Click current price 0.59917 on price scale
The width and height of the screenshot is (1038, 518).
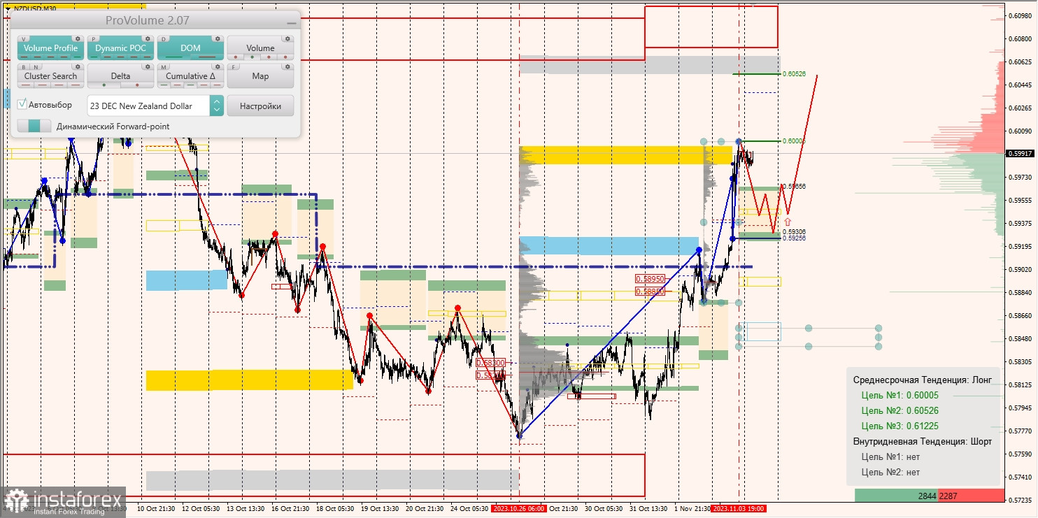click(x=1021, y=153)
